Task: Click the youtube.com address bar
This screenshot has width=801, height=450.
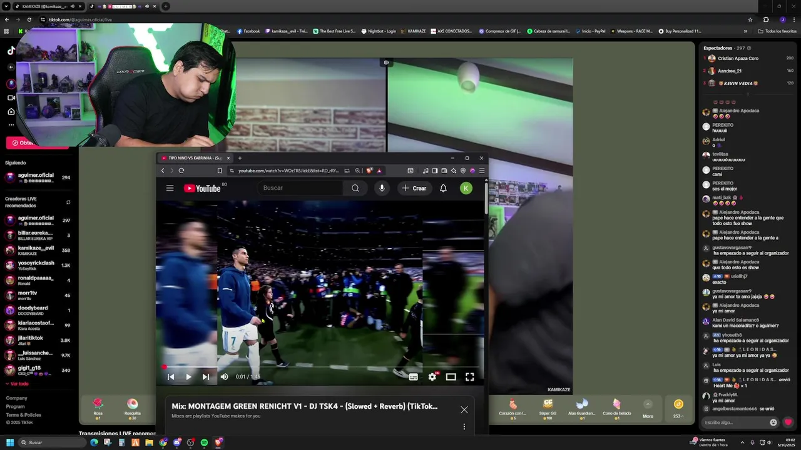Action: pyautogui.click(x=288, y=171)
